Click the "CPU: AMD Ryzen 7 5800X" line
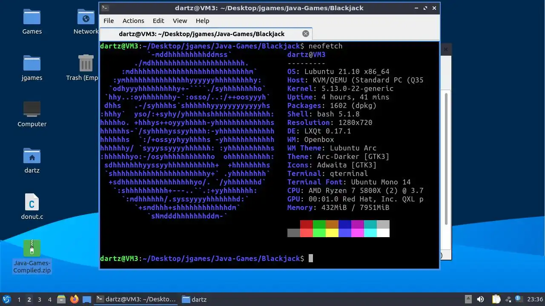 356,190
